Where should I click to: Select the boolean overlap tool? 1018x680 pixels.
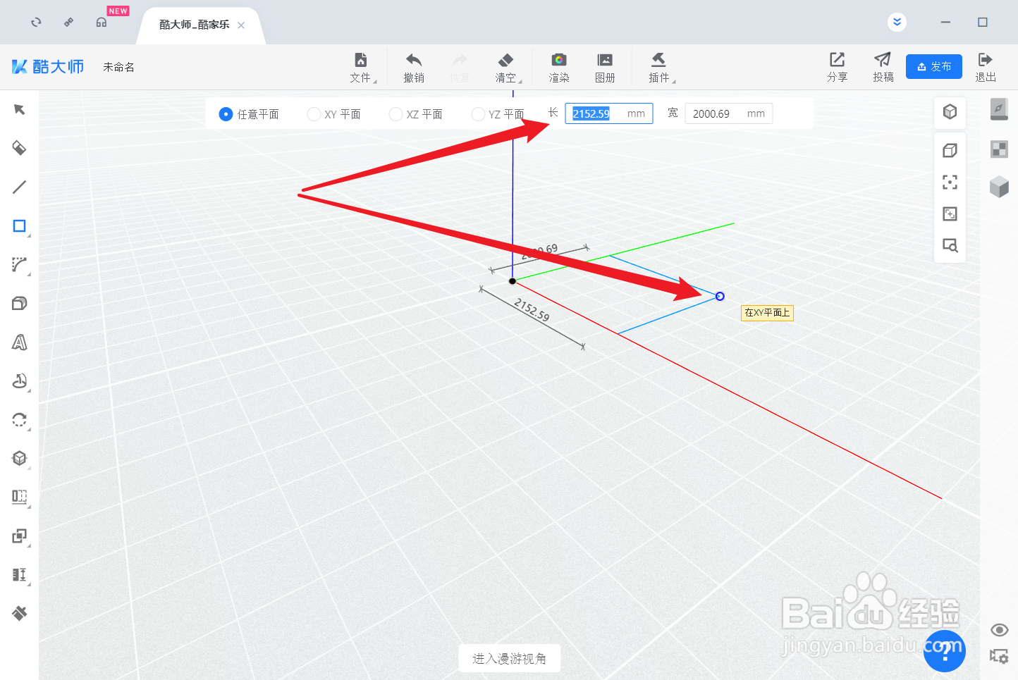[x=19, y=536]
